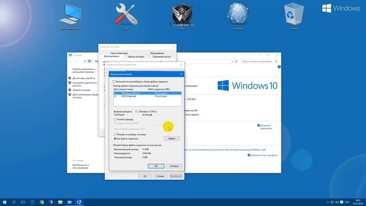Switch to Дополнительно tab
Image resolution: width=366 pixels, height=206 pixels.
point(112,56)
